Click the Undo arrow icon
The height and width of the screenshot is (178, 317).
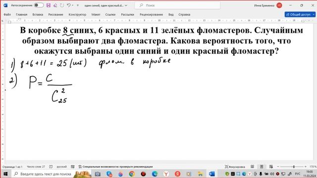tap(68, 5)
